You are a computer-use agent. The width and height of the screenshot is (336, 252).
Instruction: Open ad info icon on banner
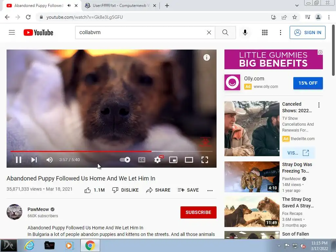[320, 52]
